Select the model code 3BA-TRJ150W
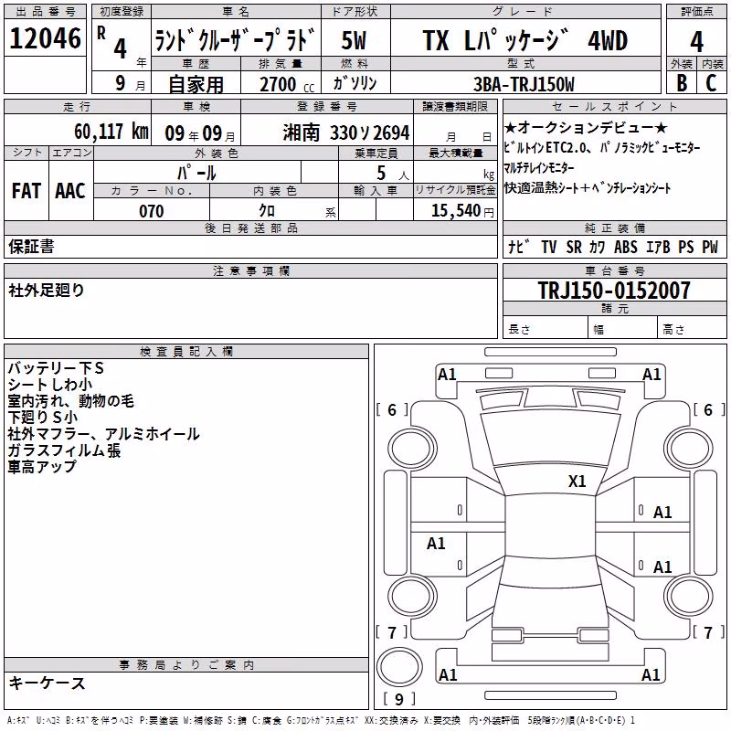The width and height of the screenshot is (731, 731). (524, 84)
